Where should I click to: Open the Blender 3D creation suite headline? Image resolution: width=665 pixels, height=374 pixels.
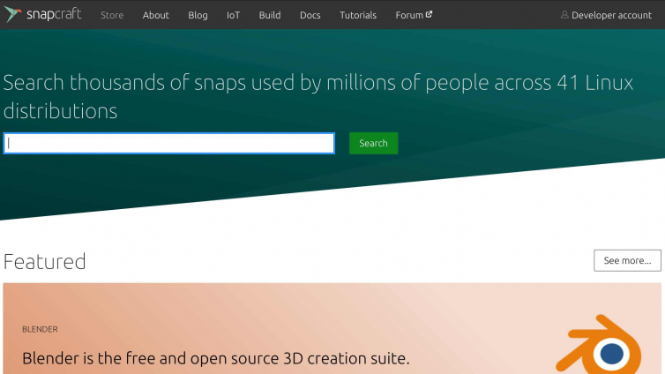coord(216,358)
